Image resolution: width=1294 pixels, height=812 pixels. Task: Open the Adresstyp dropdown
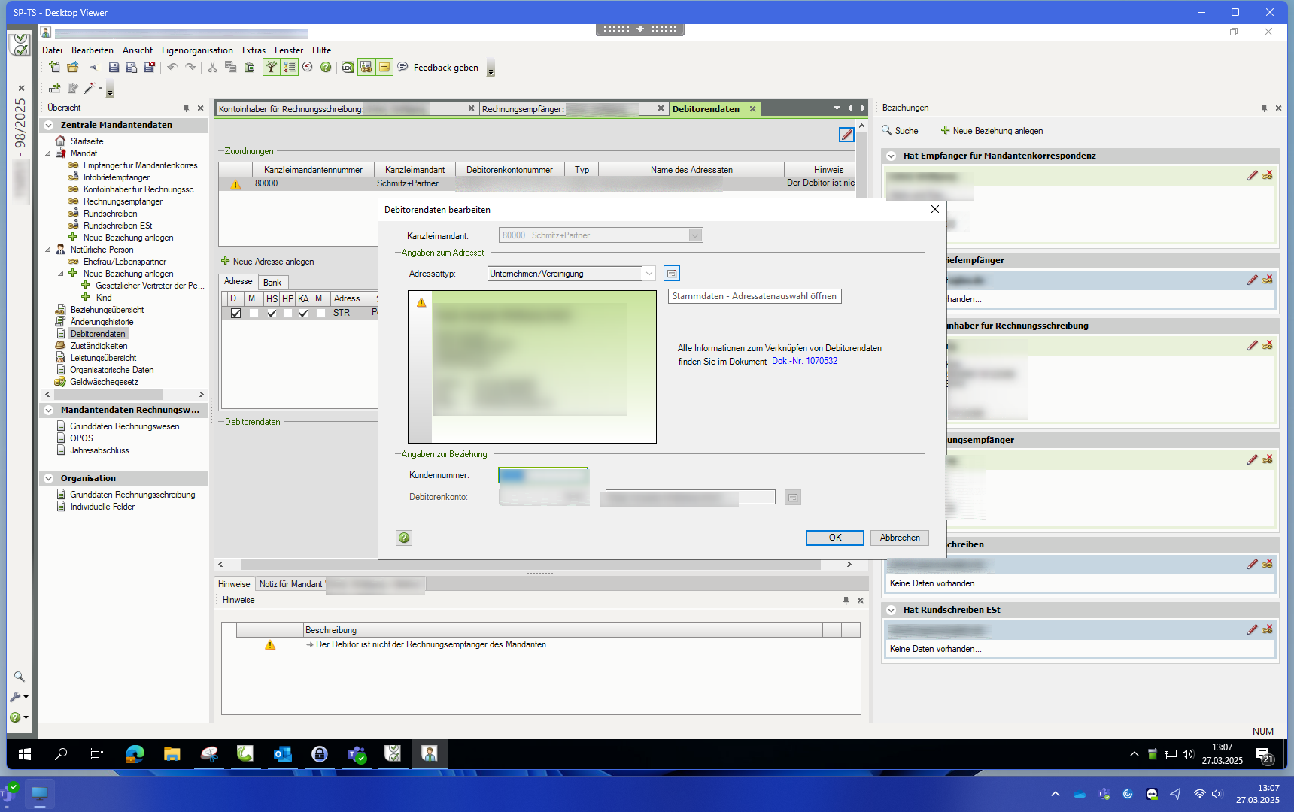[x=649, y=274]
